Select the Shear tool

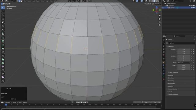tap(3, 77)
